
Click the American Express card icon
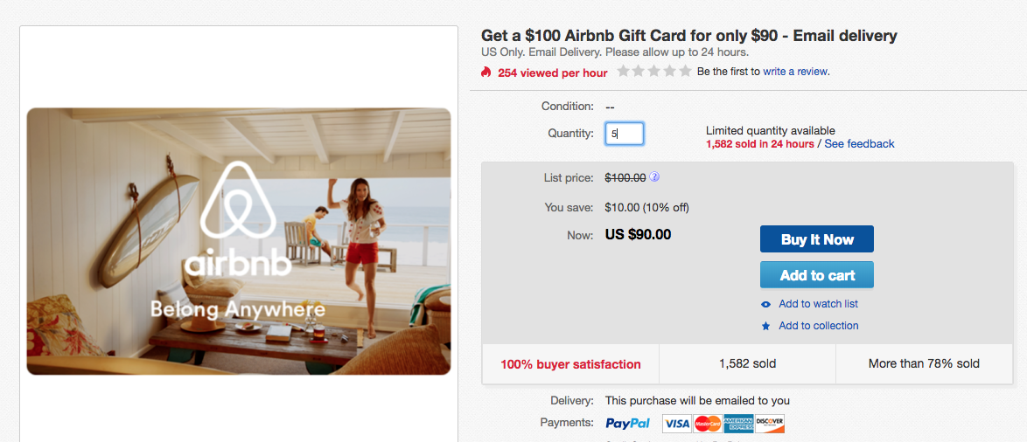738,424
